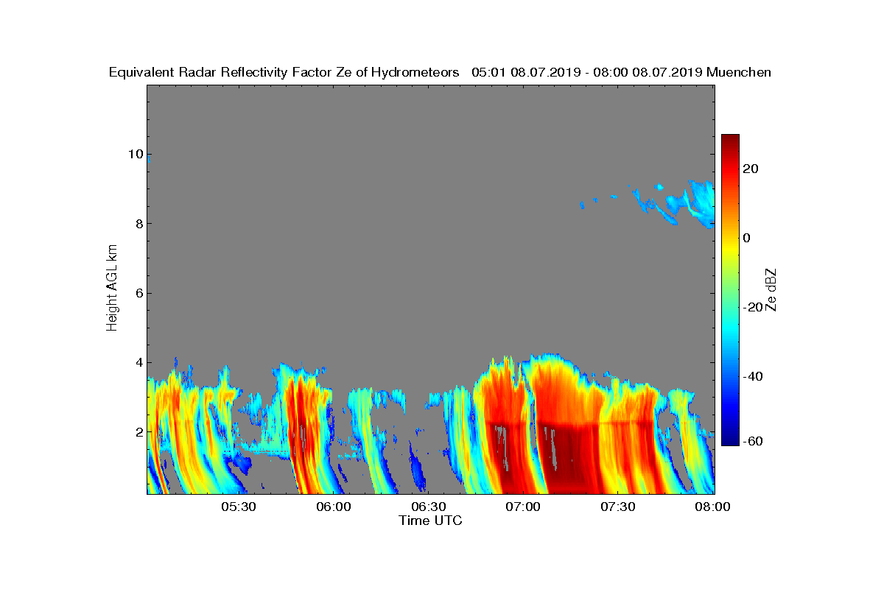The image size is (884, 589).
Task: Click the 07:00 time tick label
Action: click(x=524, y=507)
